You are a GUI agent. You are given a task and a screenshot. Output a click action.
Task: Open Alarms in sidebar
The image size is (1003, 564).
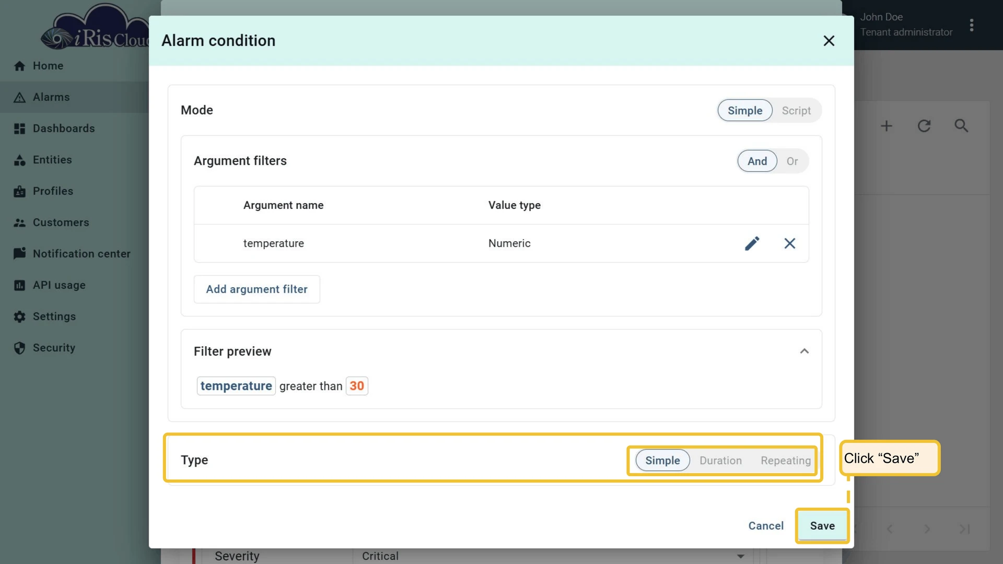[74, 97]
